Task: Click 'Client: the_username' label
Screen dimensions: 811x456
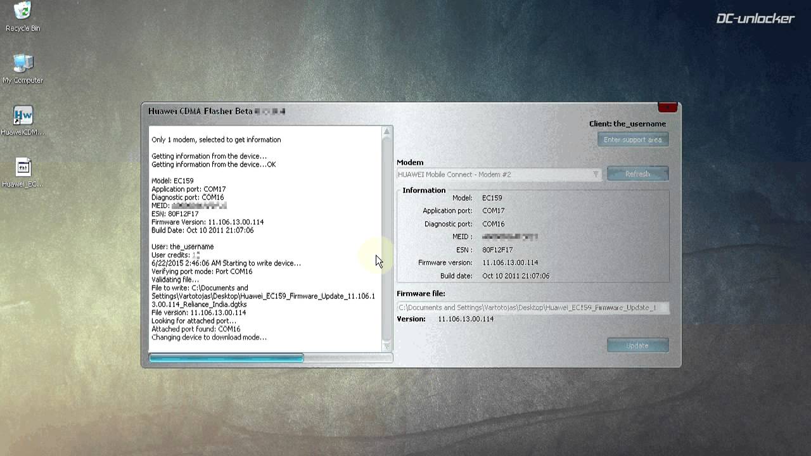Action: (627, 124)
